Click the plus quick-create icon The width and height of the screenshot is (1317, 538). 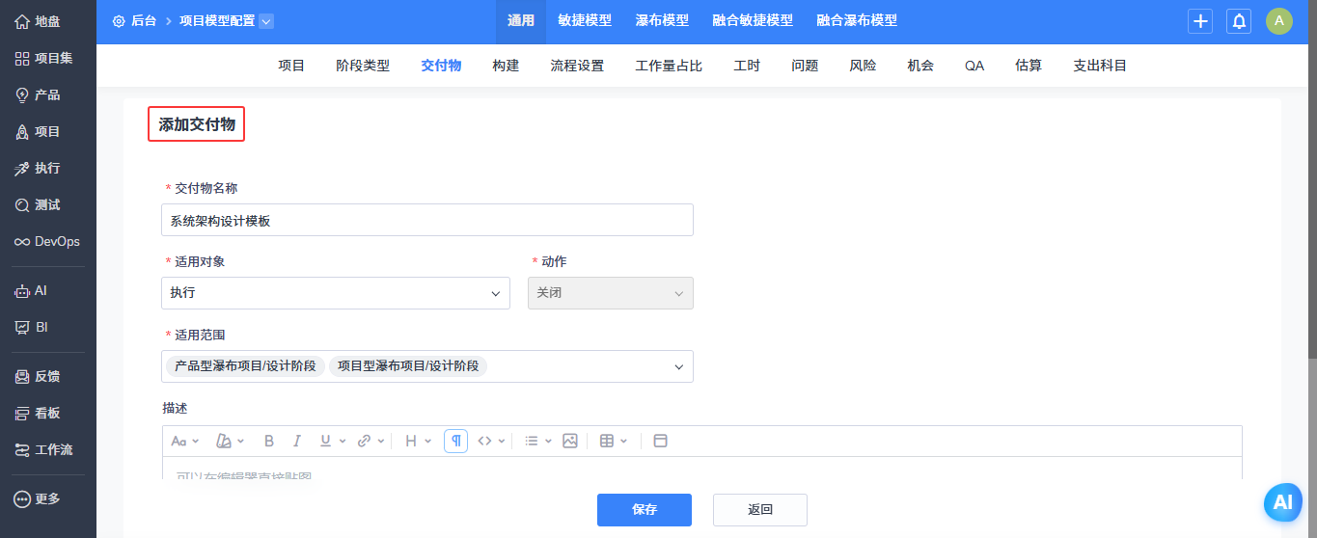coord(1200,21)
